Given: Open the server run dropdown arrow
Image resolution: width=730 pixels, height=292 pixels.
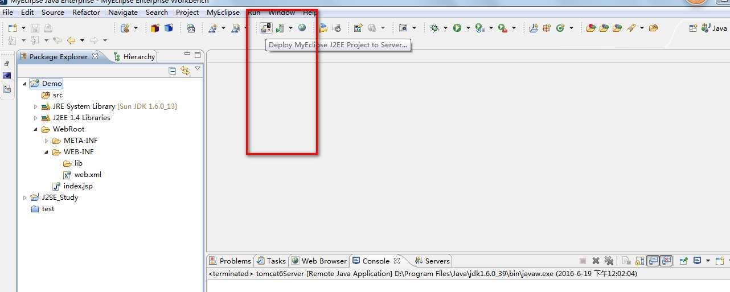Looking at the screenshot, I should [x=290, y=28].
